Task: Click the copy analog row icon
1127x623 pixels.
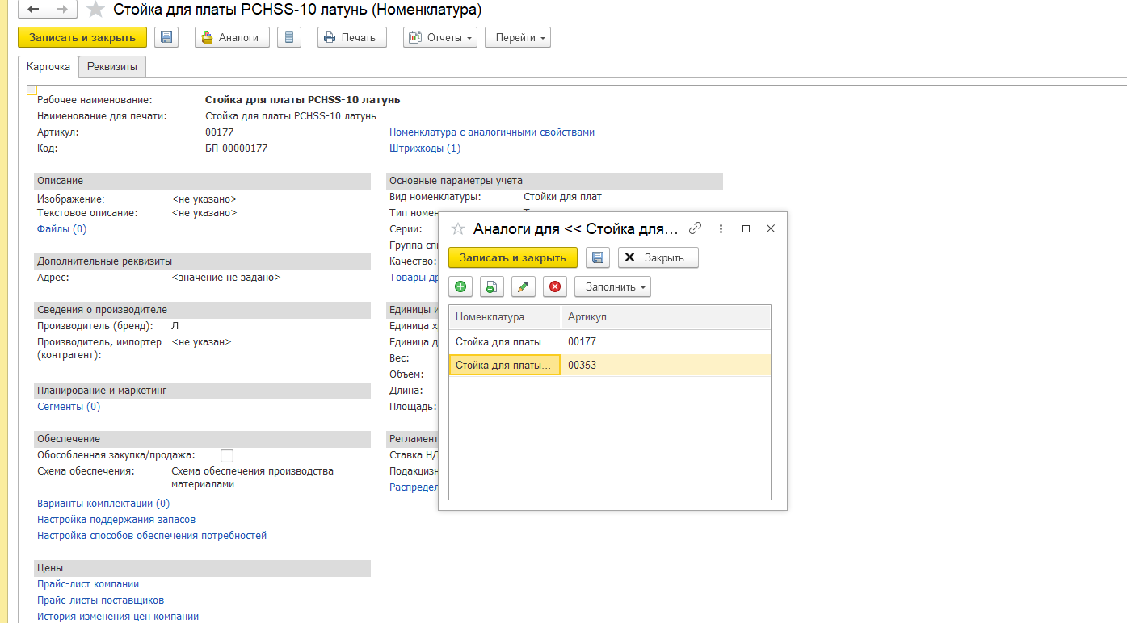Action: pos(491,286)
